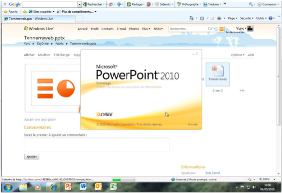Viewport: 282px width, 193px height.
Task: Open the Options dropdown
Action: coord(238,55)
